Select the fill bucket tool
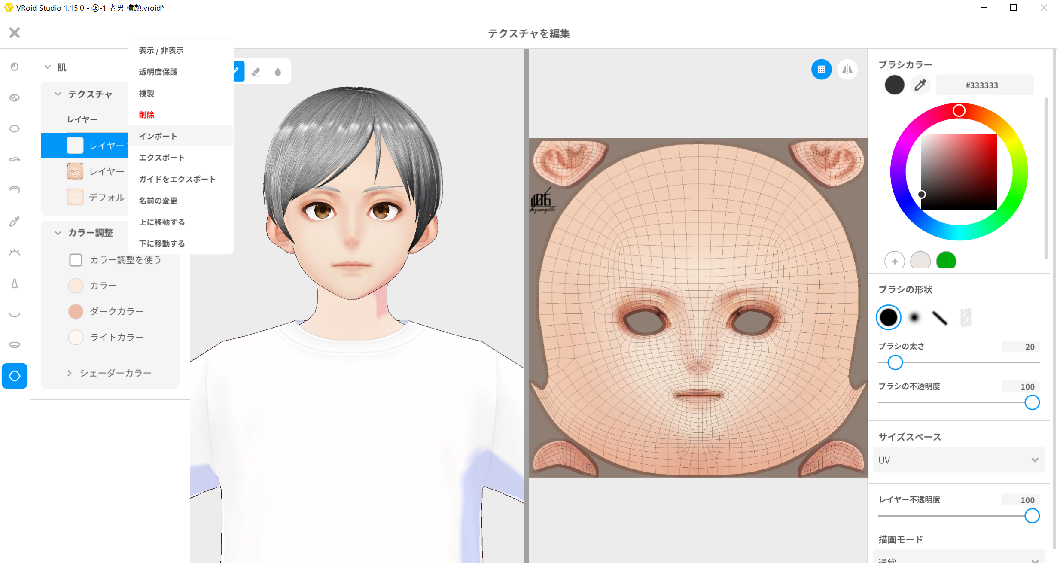 pyautogui.click(x=278, y=72)
